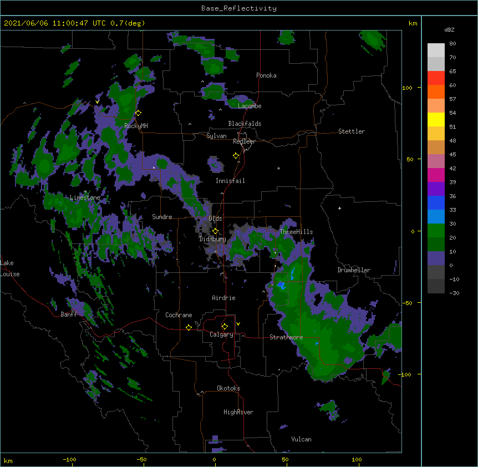478x467 pixels.
Task: Click the yellow diamond marker beside RockyMH
Action: (x=138, y=113)
